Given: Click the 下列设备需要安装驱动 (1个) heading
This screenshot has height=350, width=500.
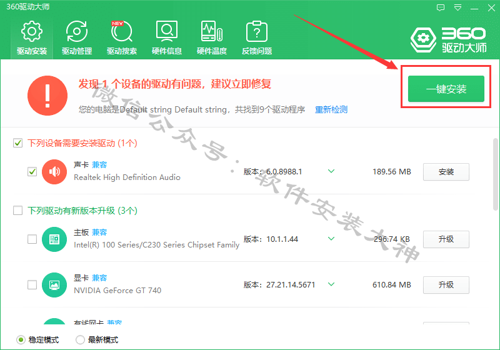Looking at the screenshot, I should pyautogui.click(x=82, y=143).
